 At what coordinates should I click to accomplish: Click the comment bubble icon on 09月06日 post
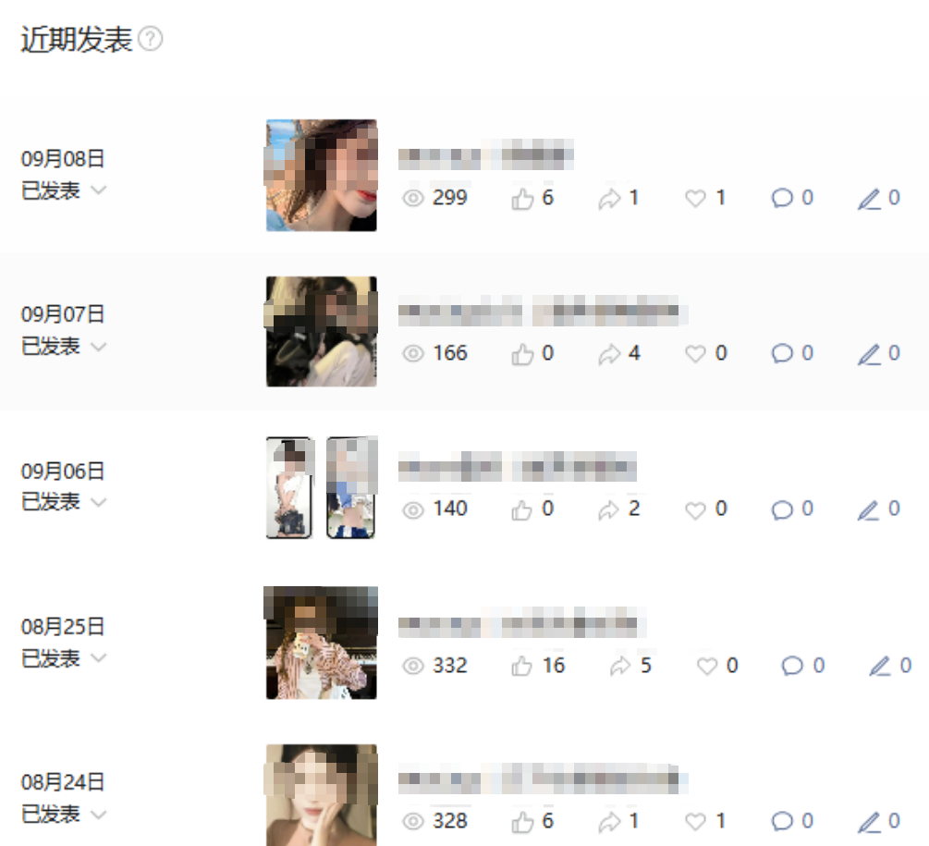pyautogui.click(x=782, y=509)
